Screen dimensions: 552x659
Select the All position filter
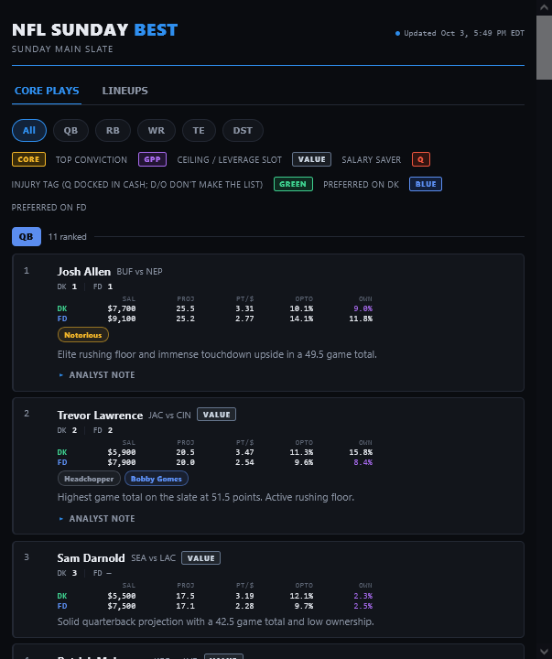point(29,130)
